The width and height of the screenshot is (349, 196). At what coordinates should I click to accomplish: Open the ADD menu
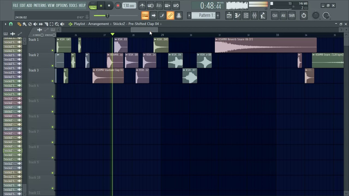pyautogui.click(x=29, y=5)
